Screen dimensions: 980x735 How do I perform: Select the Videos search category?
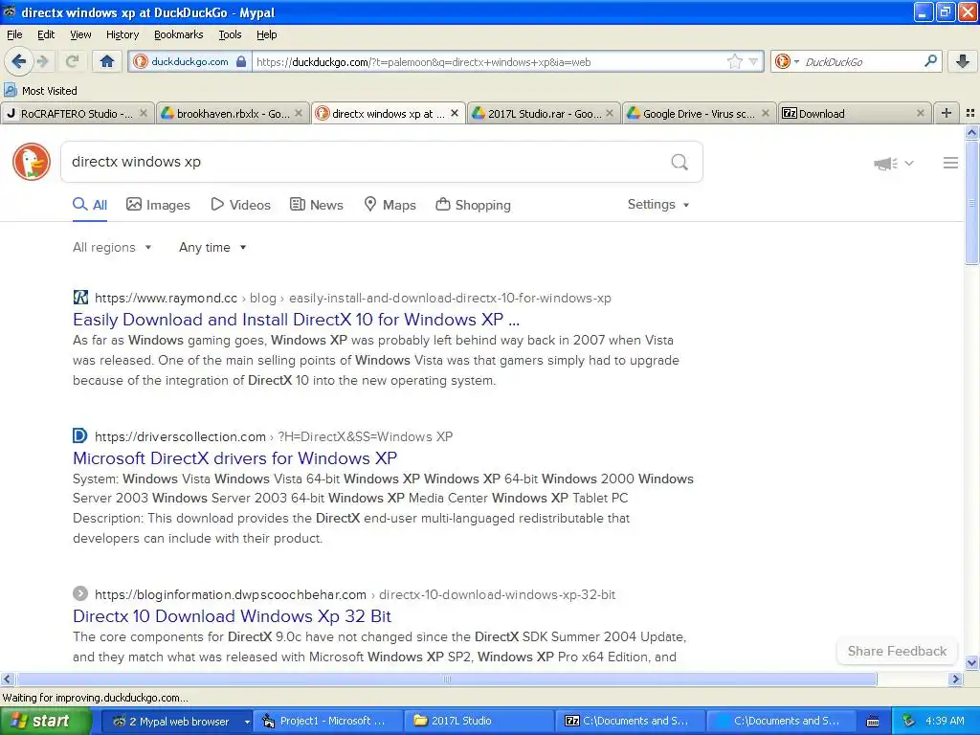coord(240,205)
